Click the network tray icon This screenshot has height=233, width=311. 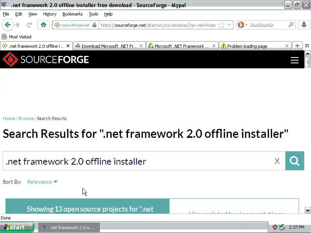tap(281, 227)
